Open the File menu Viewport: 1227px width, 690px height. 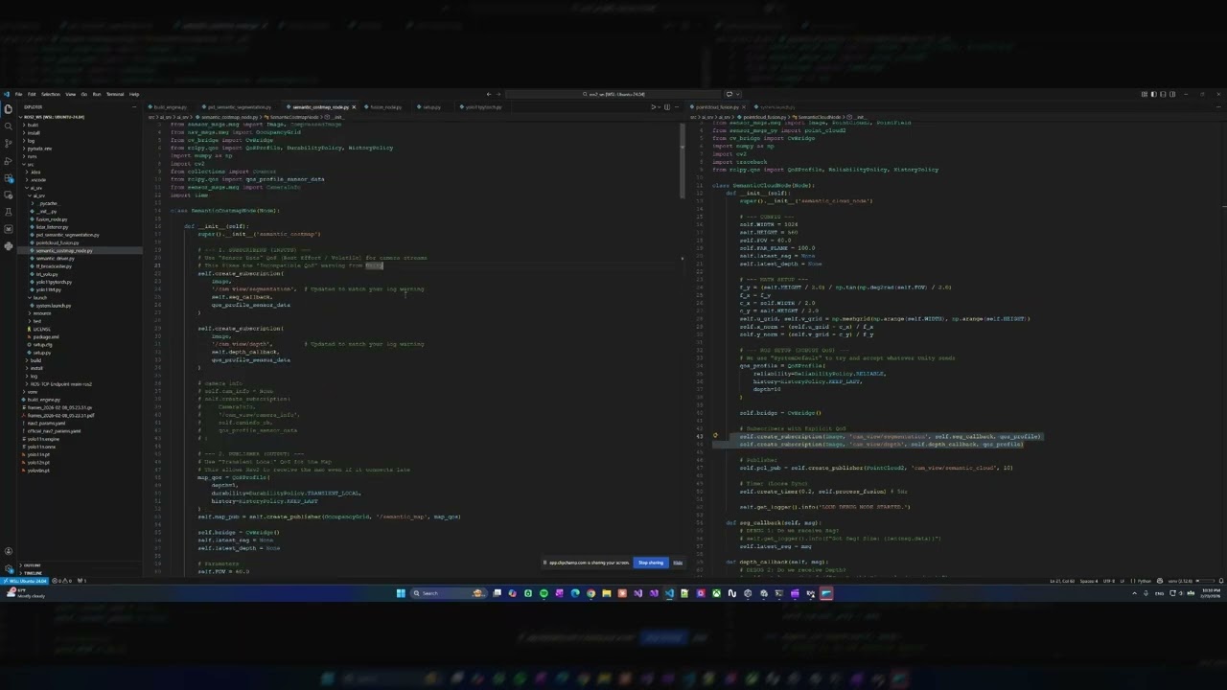click(x=18, y=94)
